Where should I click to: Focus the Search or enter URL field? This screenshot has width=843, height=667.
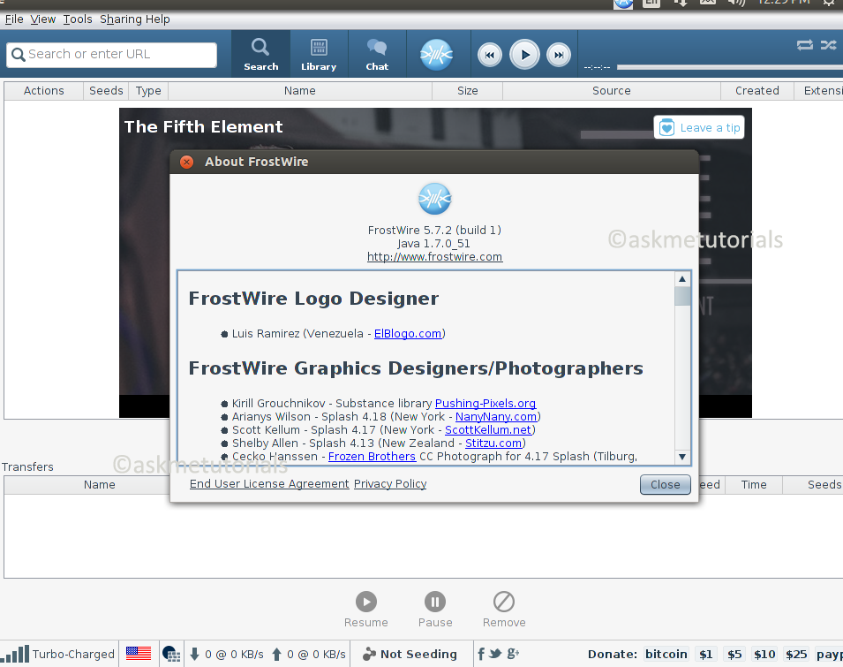click(112, 54)
